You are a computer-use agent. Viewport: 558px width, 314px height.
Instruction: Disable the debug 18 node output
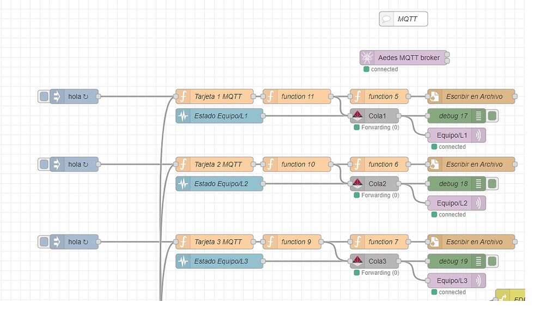point(492,184)
